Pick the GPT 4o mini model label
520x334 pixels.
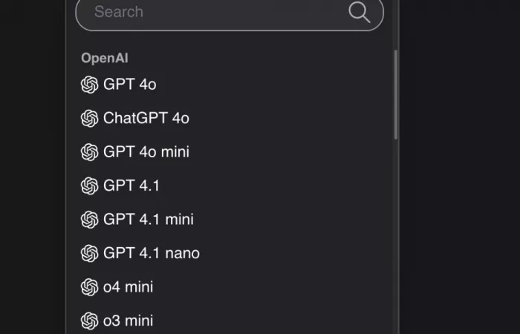point(146,152)
